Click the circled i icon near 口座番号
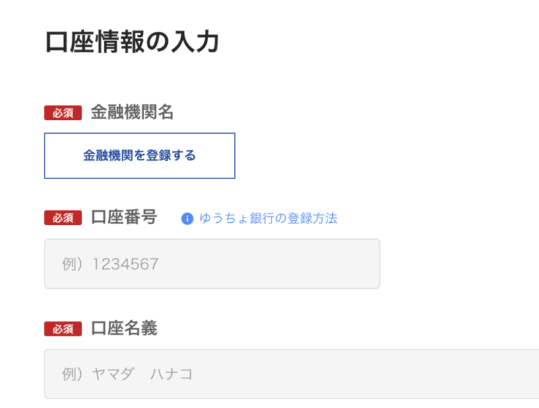Viewport: 539px width, 408px height. click(x=187, y=219)
